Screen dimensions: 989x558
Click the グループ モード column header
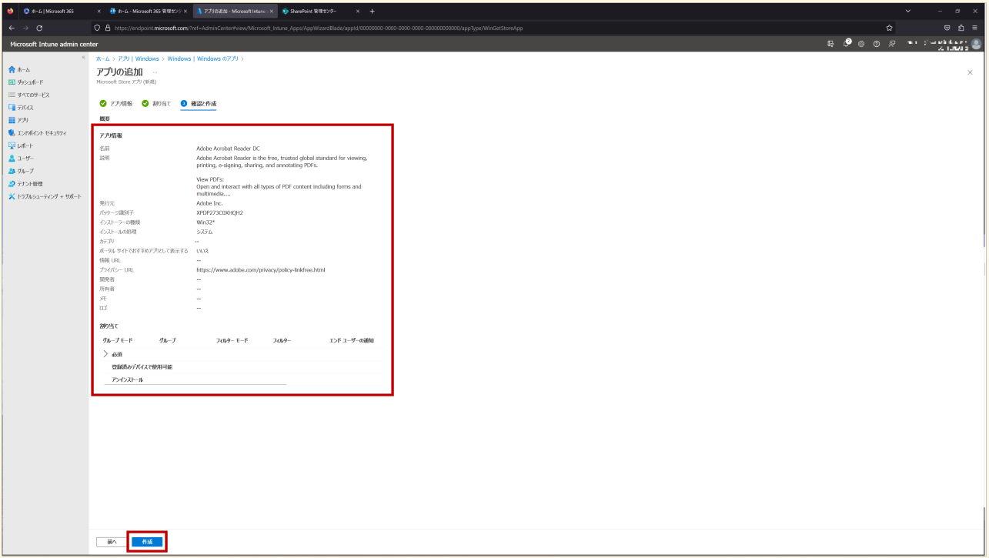118,340
